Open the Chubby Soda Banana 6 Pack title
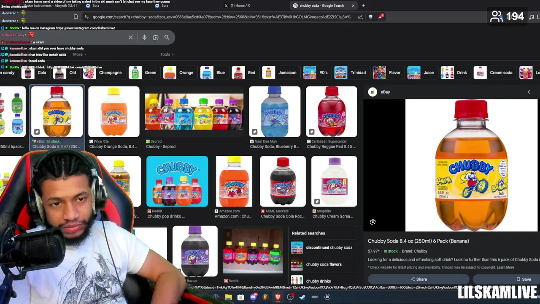The width and height of the screenshot is (540, 304). tap(418, 241)
